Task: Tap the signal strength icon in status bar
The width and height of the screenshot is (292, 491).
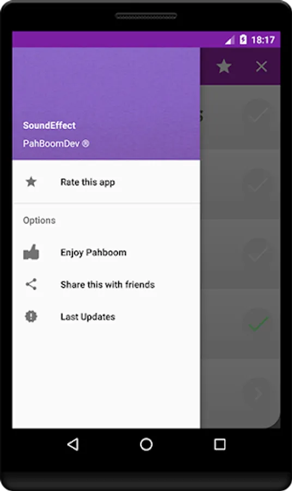Action: click(x=230, y=40)
